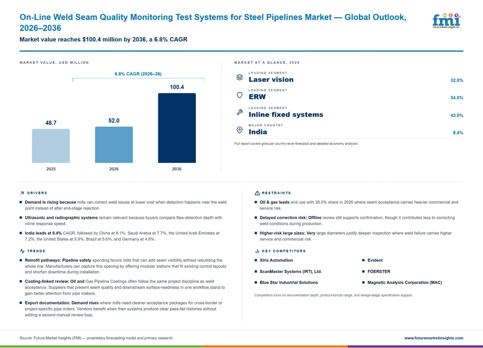Click the layers icon beside Laser vision
The height and width of the screenshot is (348, 483).
[x=239, y=77]
